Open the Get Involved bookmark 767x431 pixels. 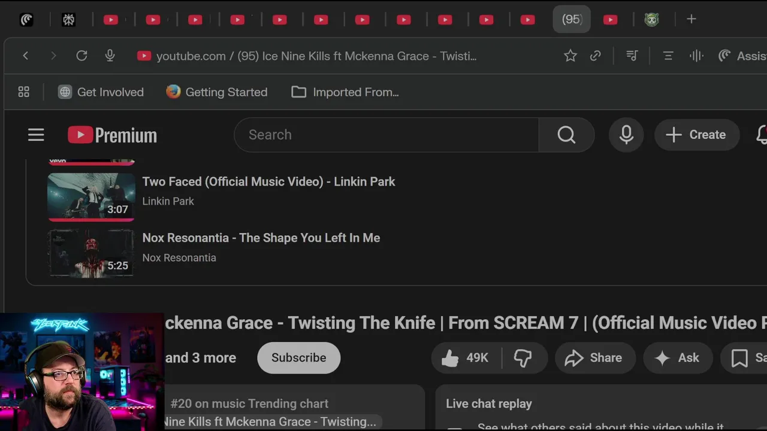coord(101,92)
